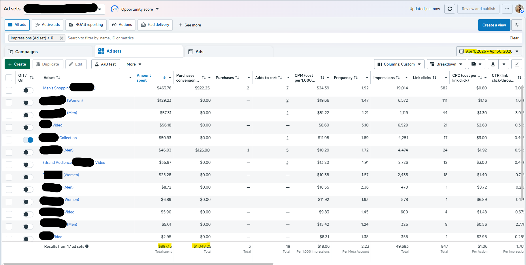
Task: Select the Men's Shopping ad set checkbox
Action: click(9, 90)
